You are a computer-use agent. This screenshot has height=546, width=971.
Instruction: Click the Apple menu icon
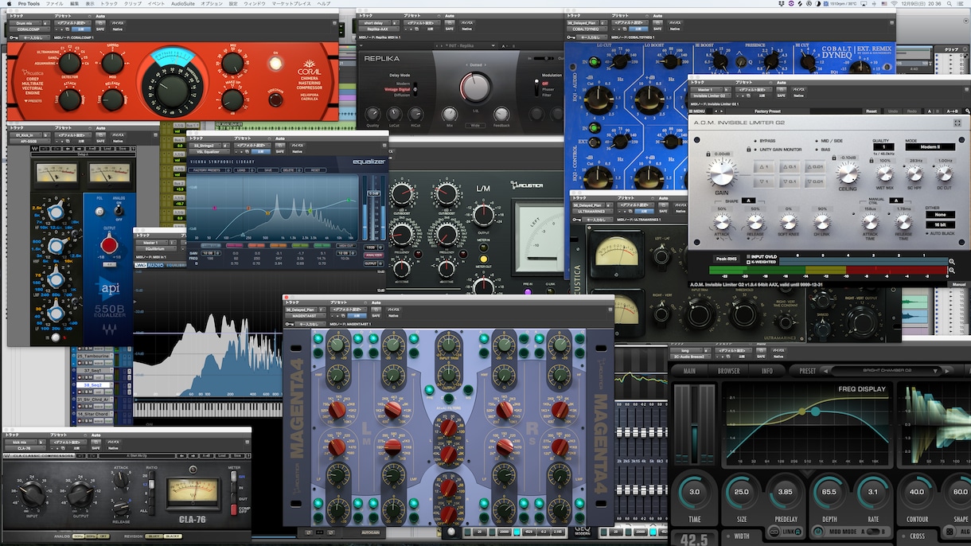click(x=9, y=4)
